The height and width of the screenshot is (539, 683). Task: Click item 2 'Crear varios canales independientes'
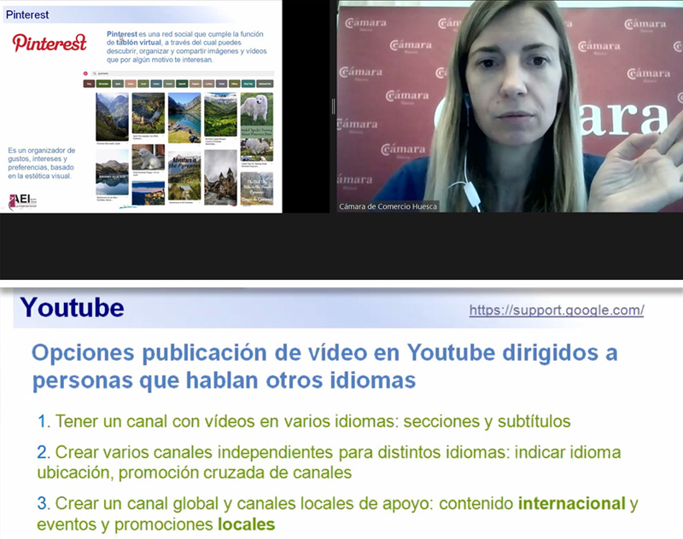(329, 462)
